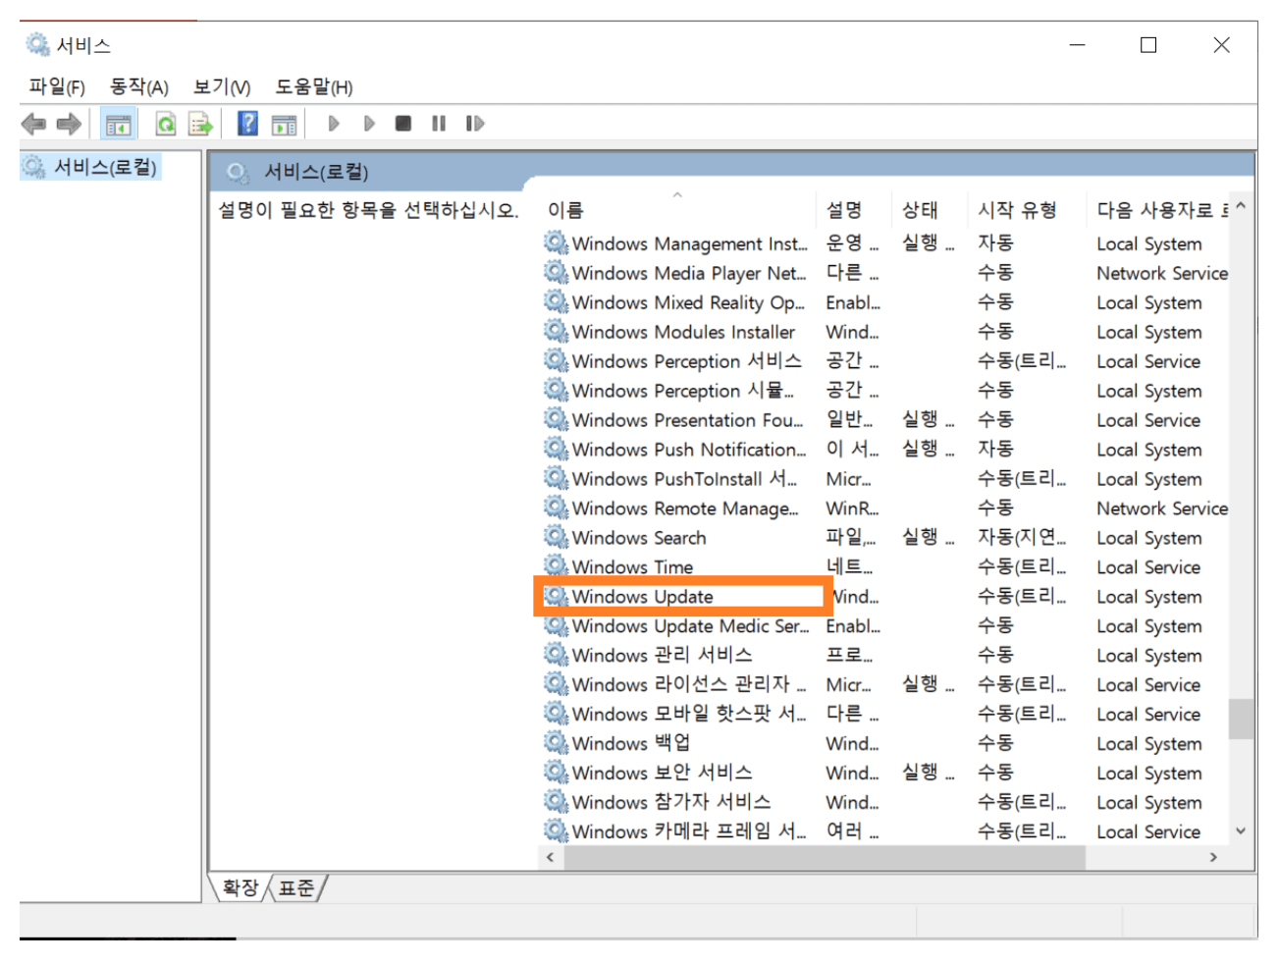1280x964 pixels.
Task: Click the horizontal scrollbar right arrow
Action: (1214, 857)
